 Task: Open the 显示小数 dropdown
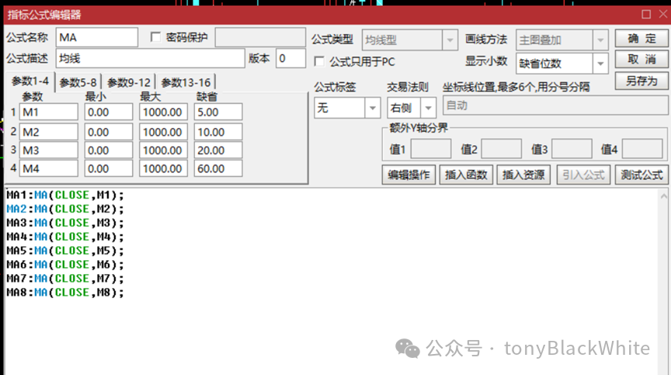pyautogui.click(x=600, y=63)
